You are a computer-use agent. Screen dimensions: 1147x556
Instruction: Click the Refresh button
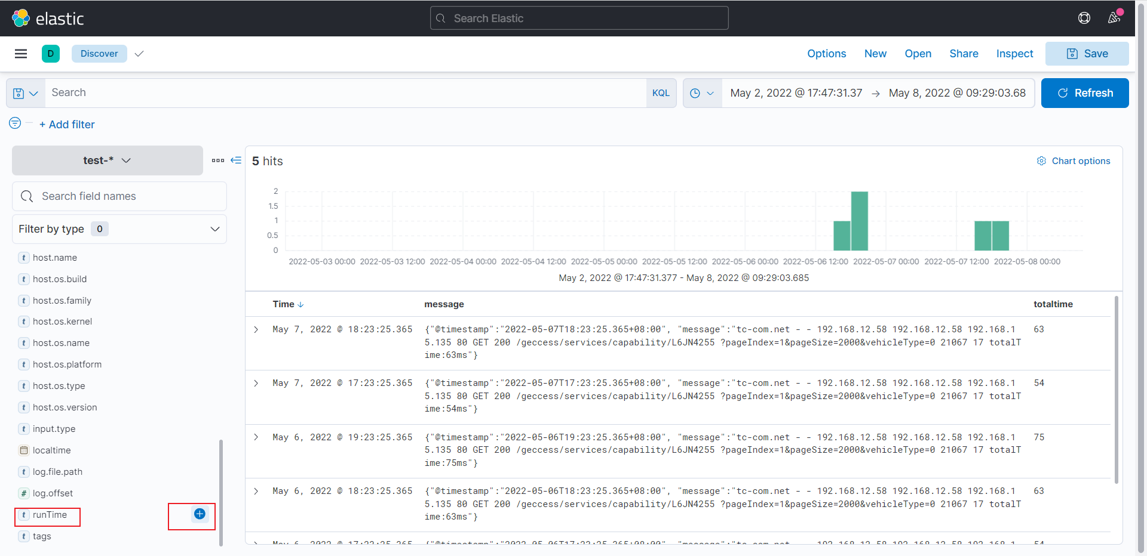1085,93
